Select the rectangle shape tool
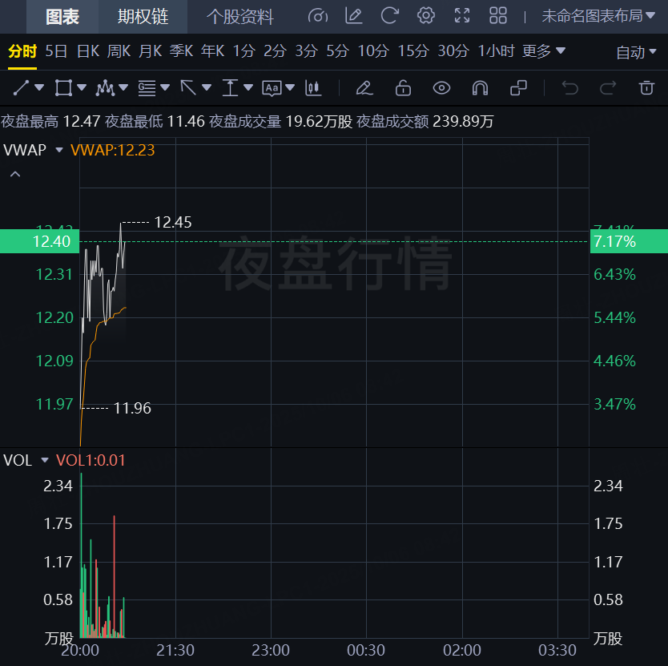 pyautogui.click(x=63, y=88)
